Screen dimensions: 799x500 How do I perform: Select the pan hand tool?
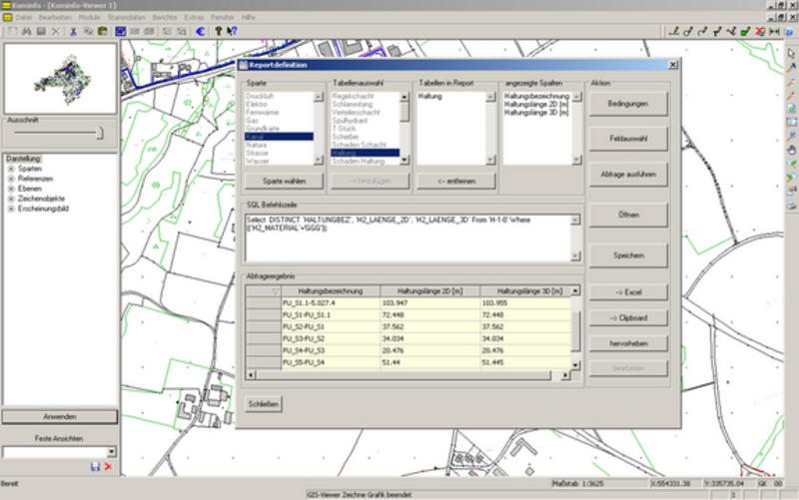pyautogui.click(x=791, y=151)
